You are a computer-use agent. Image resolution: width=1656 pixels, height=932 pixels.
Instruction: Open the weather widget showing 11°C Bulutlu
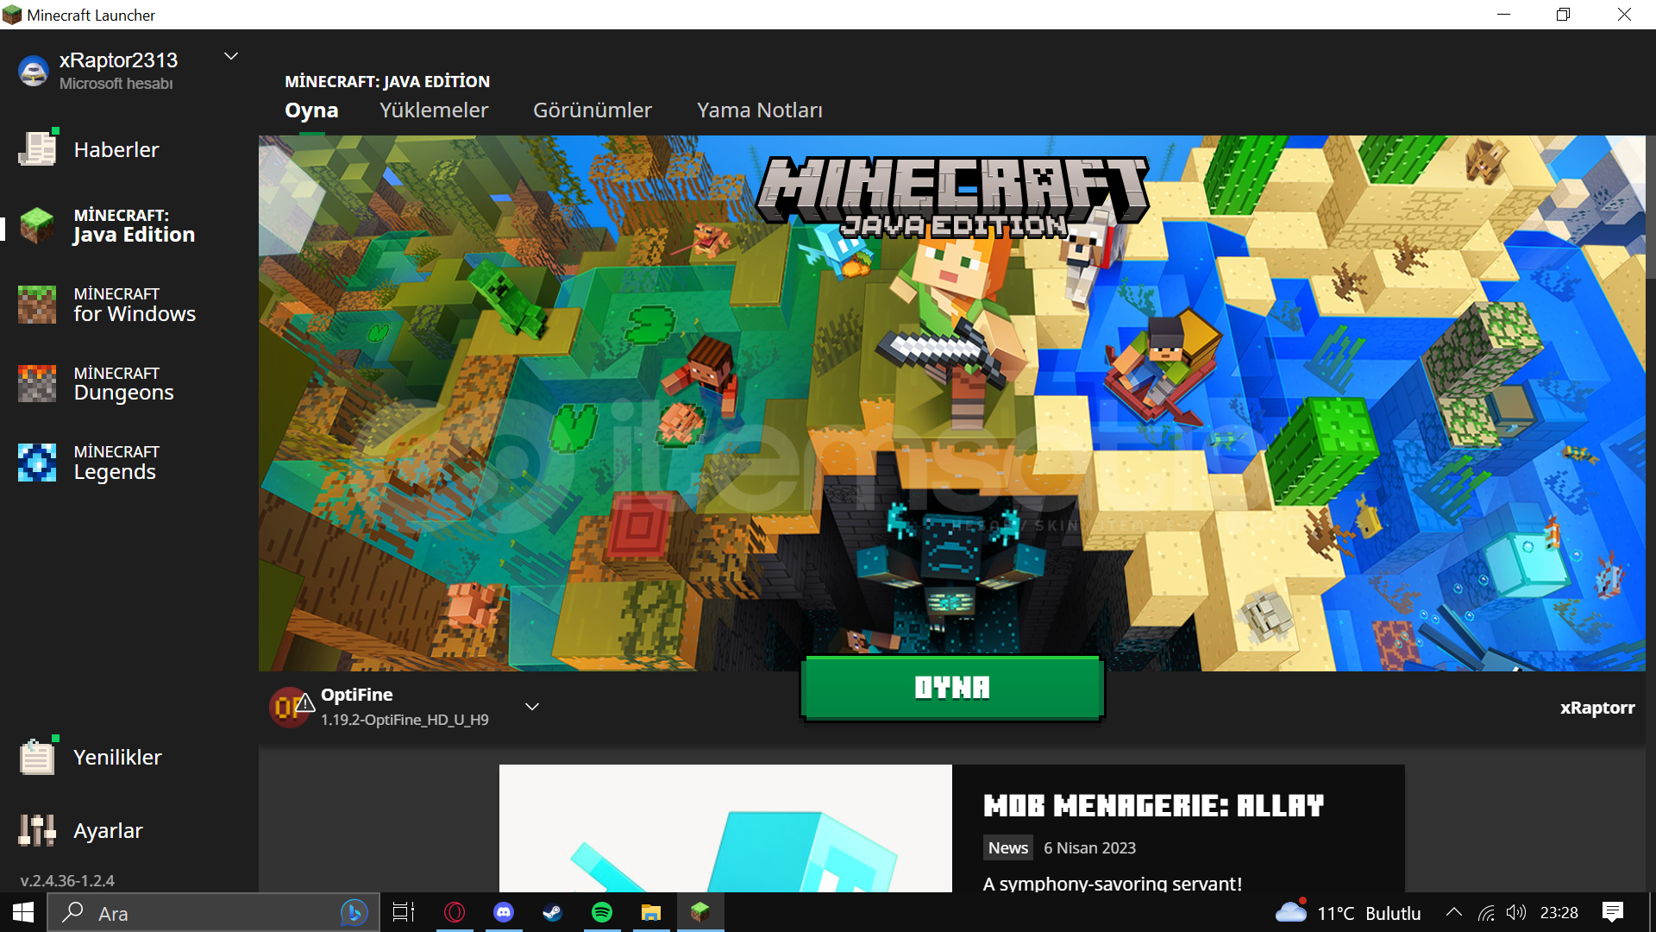1347,913
